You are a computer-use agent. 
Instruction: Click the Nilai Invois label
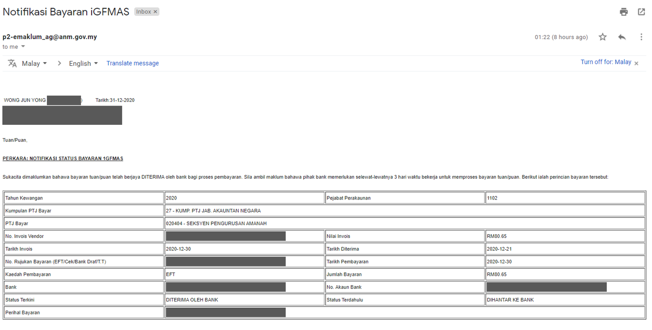[x=338, y=236]
